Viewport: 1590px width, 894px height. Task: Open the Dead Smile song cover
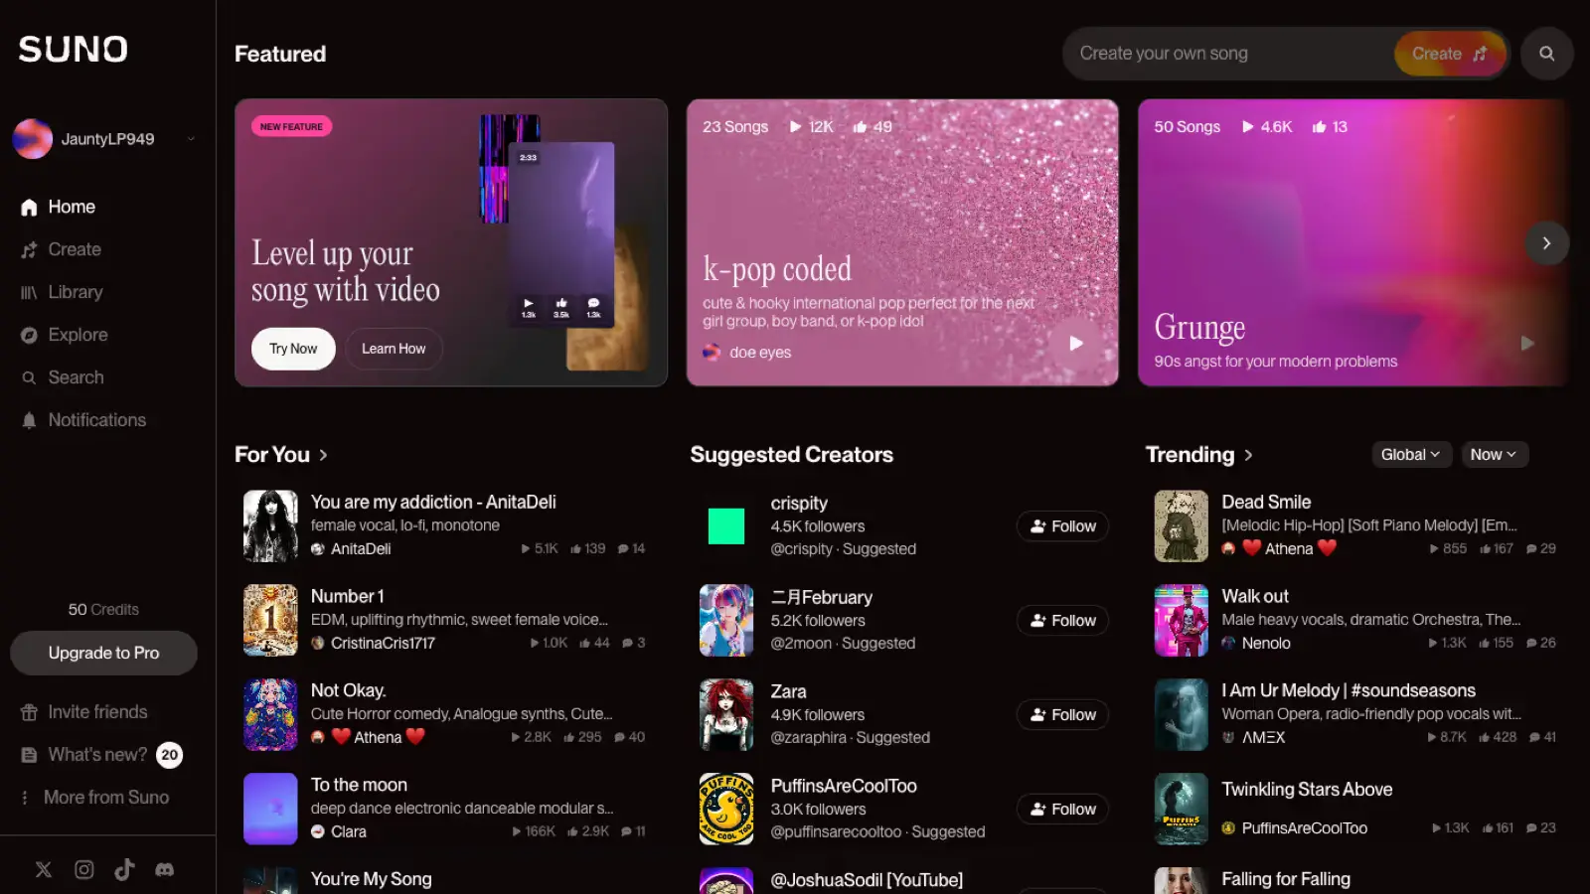tap(1181, 525)
